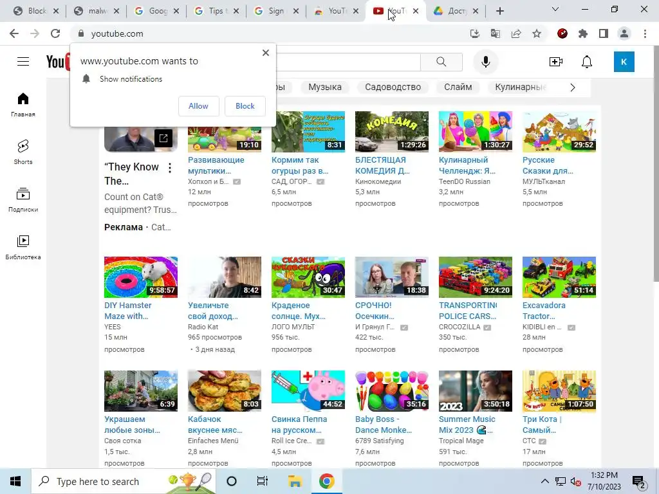Screen dimensions: 659x494
Task: Open Summer Music Mix 2023 thumbnail
Action: pyautogui.click(x=476, y=391)
